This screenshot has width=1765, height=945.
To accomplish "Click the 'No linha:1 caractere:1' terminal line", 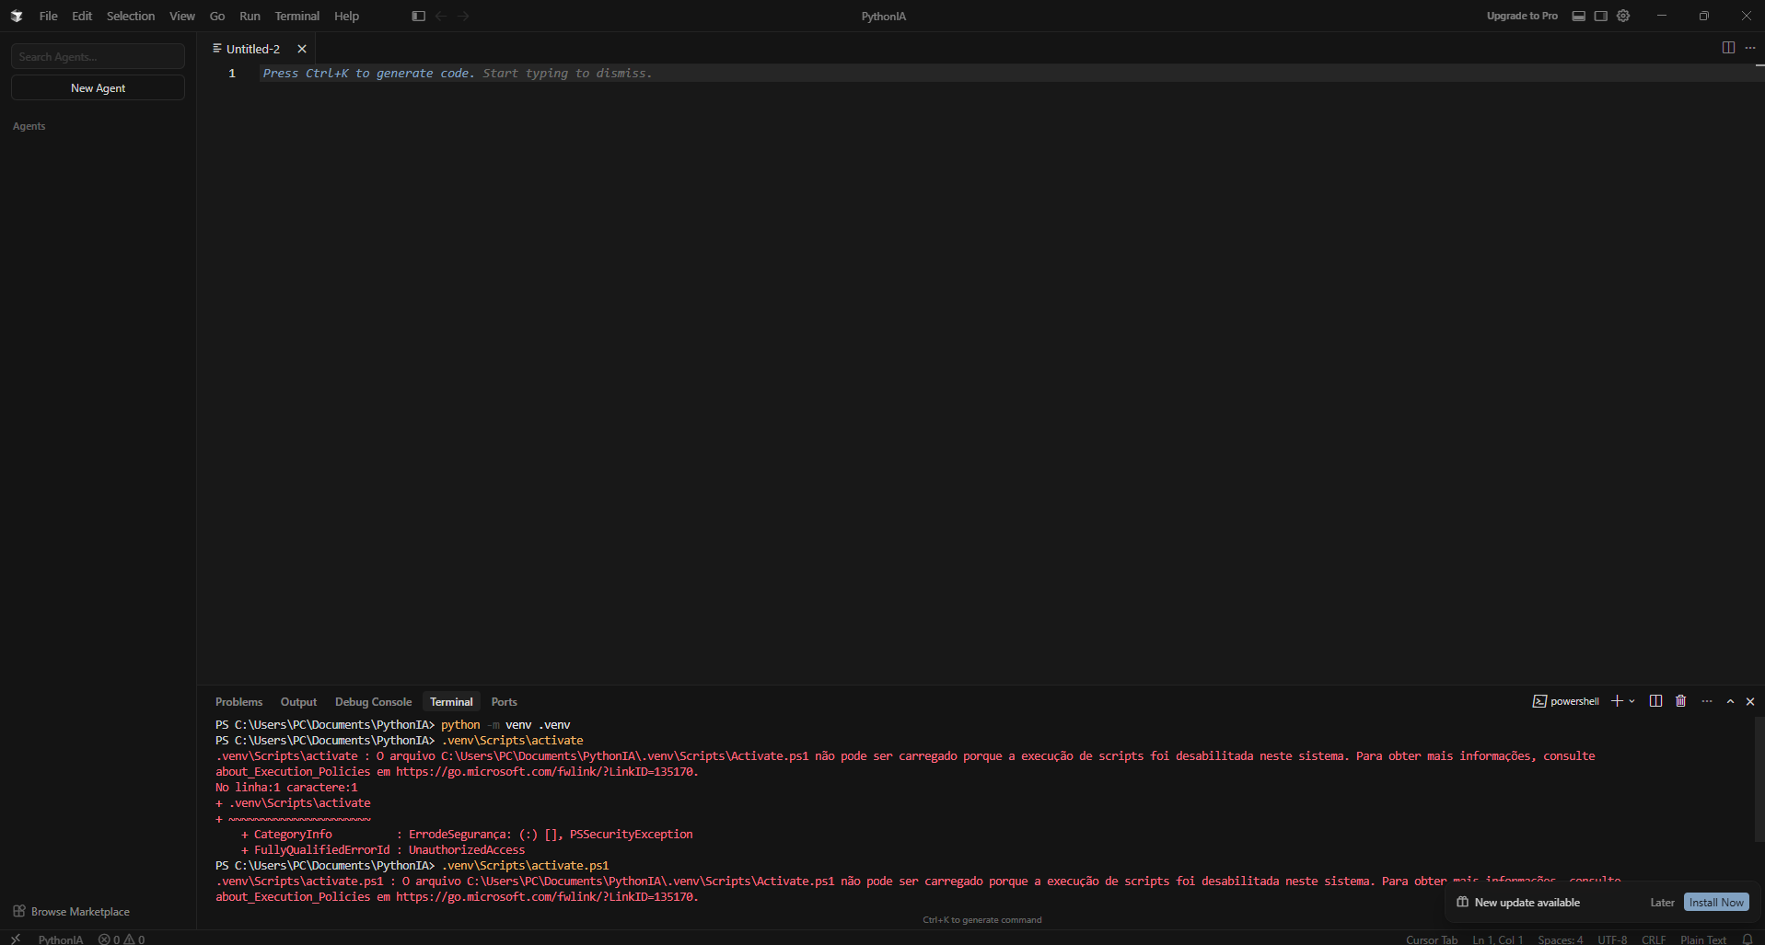I will tap(286, 787).
